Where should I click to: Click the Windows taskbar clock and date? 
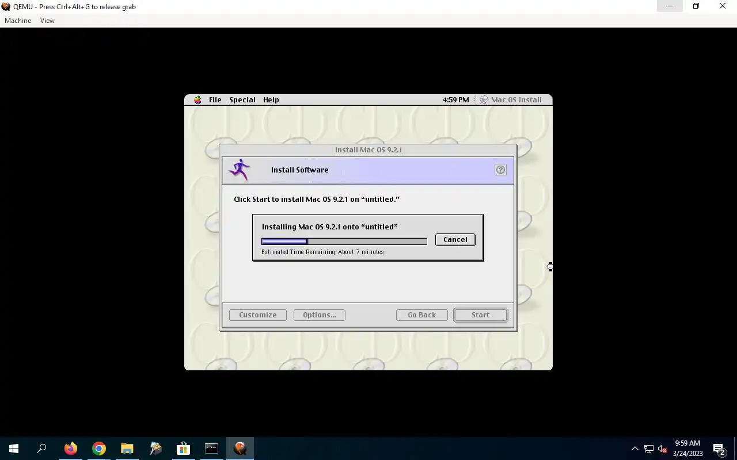pyautogui.click(x=687, y=448)
